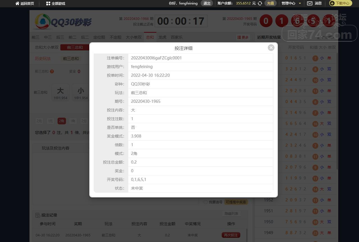Viewport: 359px width, 242px height.
Task: Close the 投注详细 dialog with the X icon
Action: [271, 48]
